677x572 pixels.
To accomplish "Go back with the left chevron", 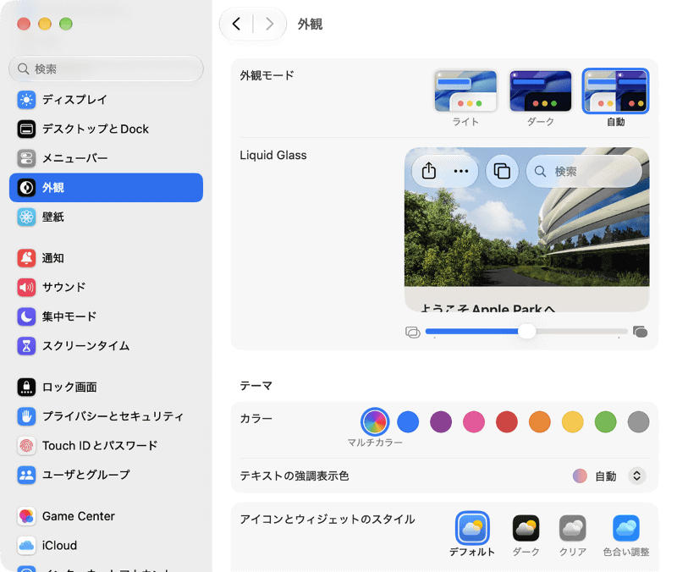I will pos(236,24).
